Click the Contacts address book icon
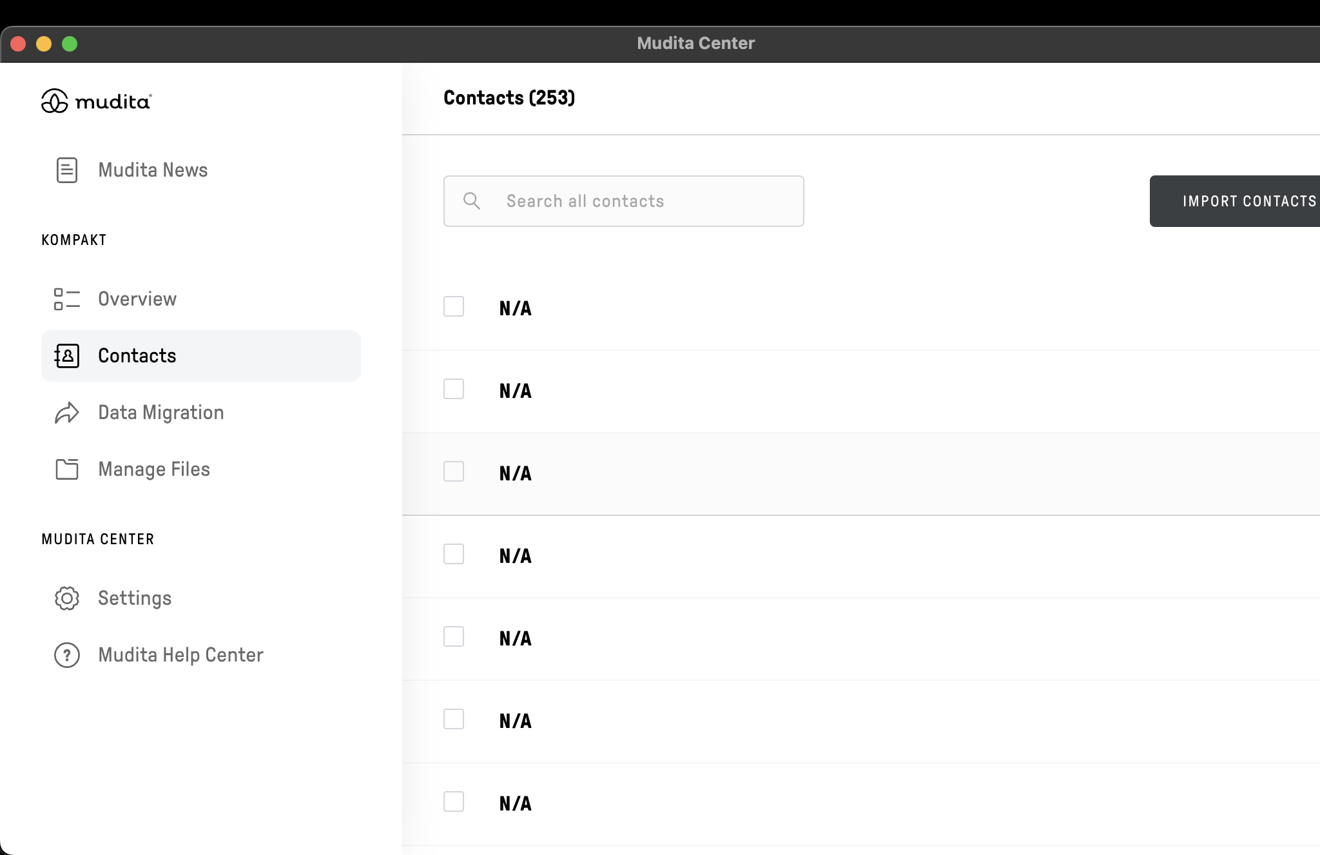 67,356
